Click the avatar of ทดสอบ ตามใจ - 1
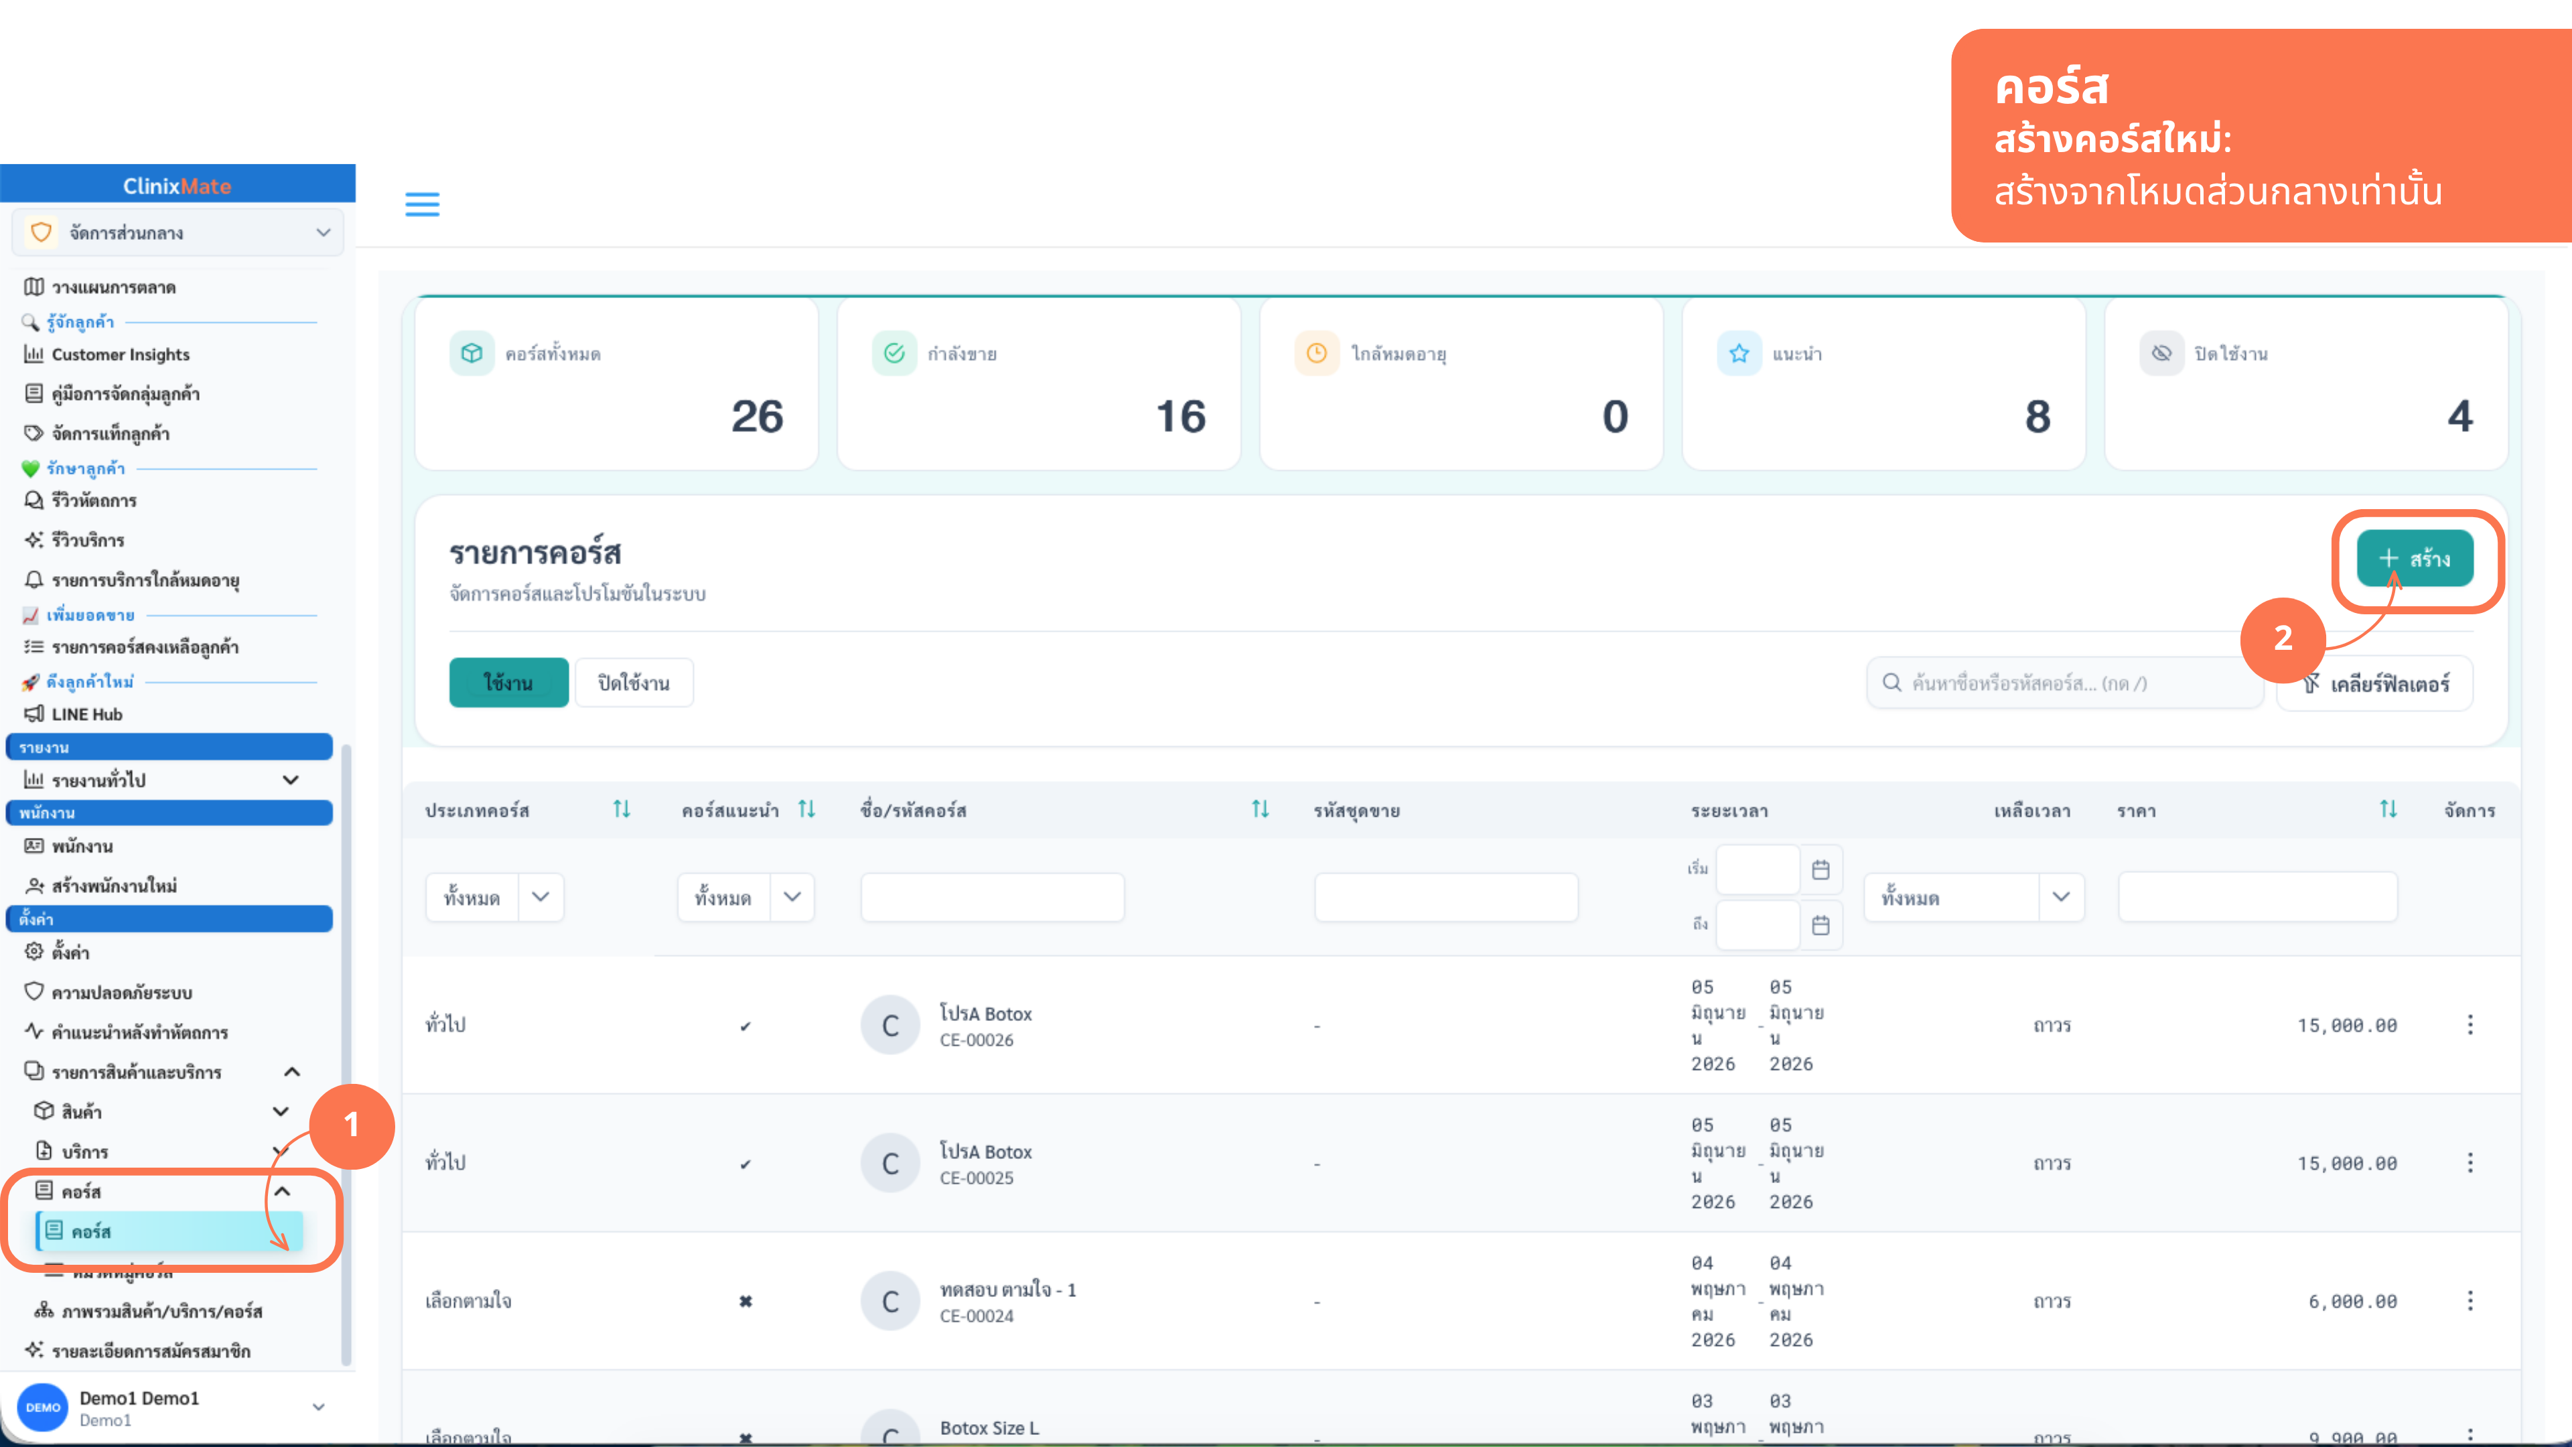Screen dimensions: 2572x1447 pos(891,1301)
